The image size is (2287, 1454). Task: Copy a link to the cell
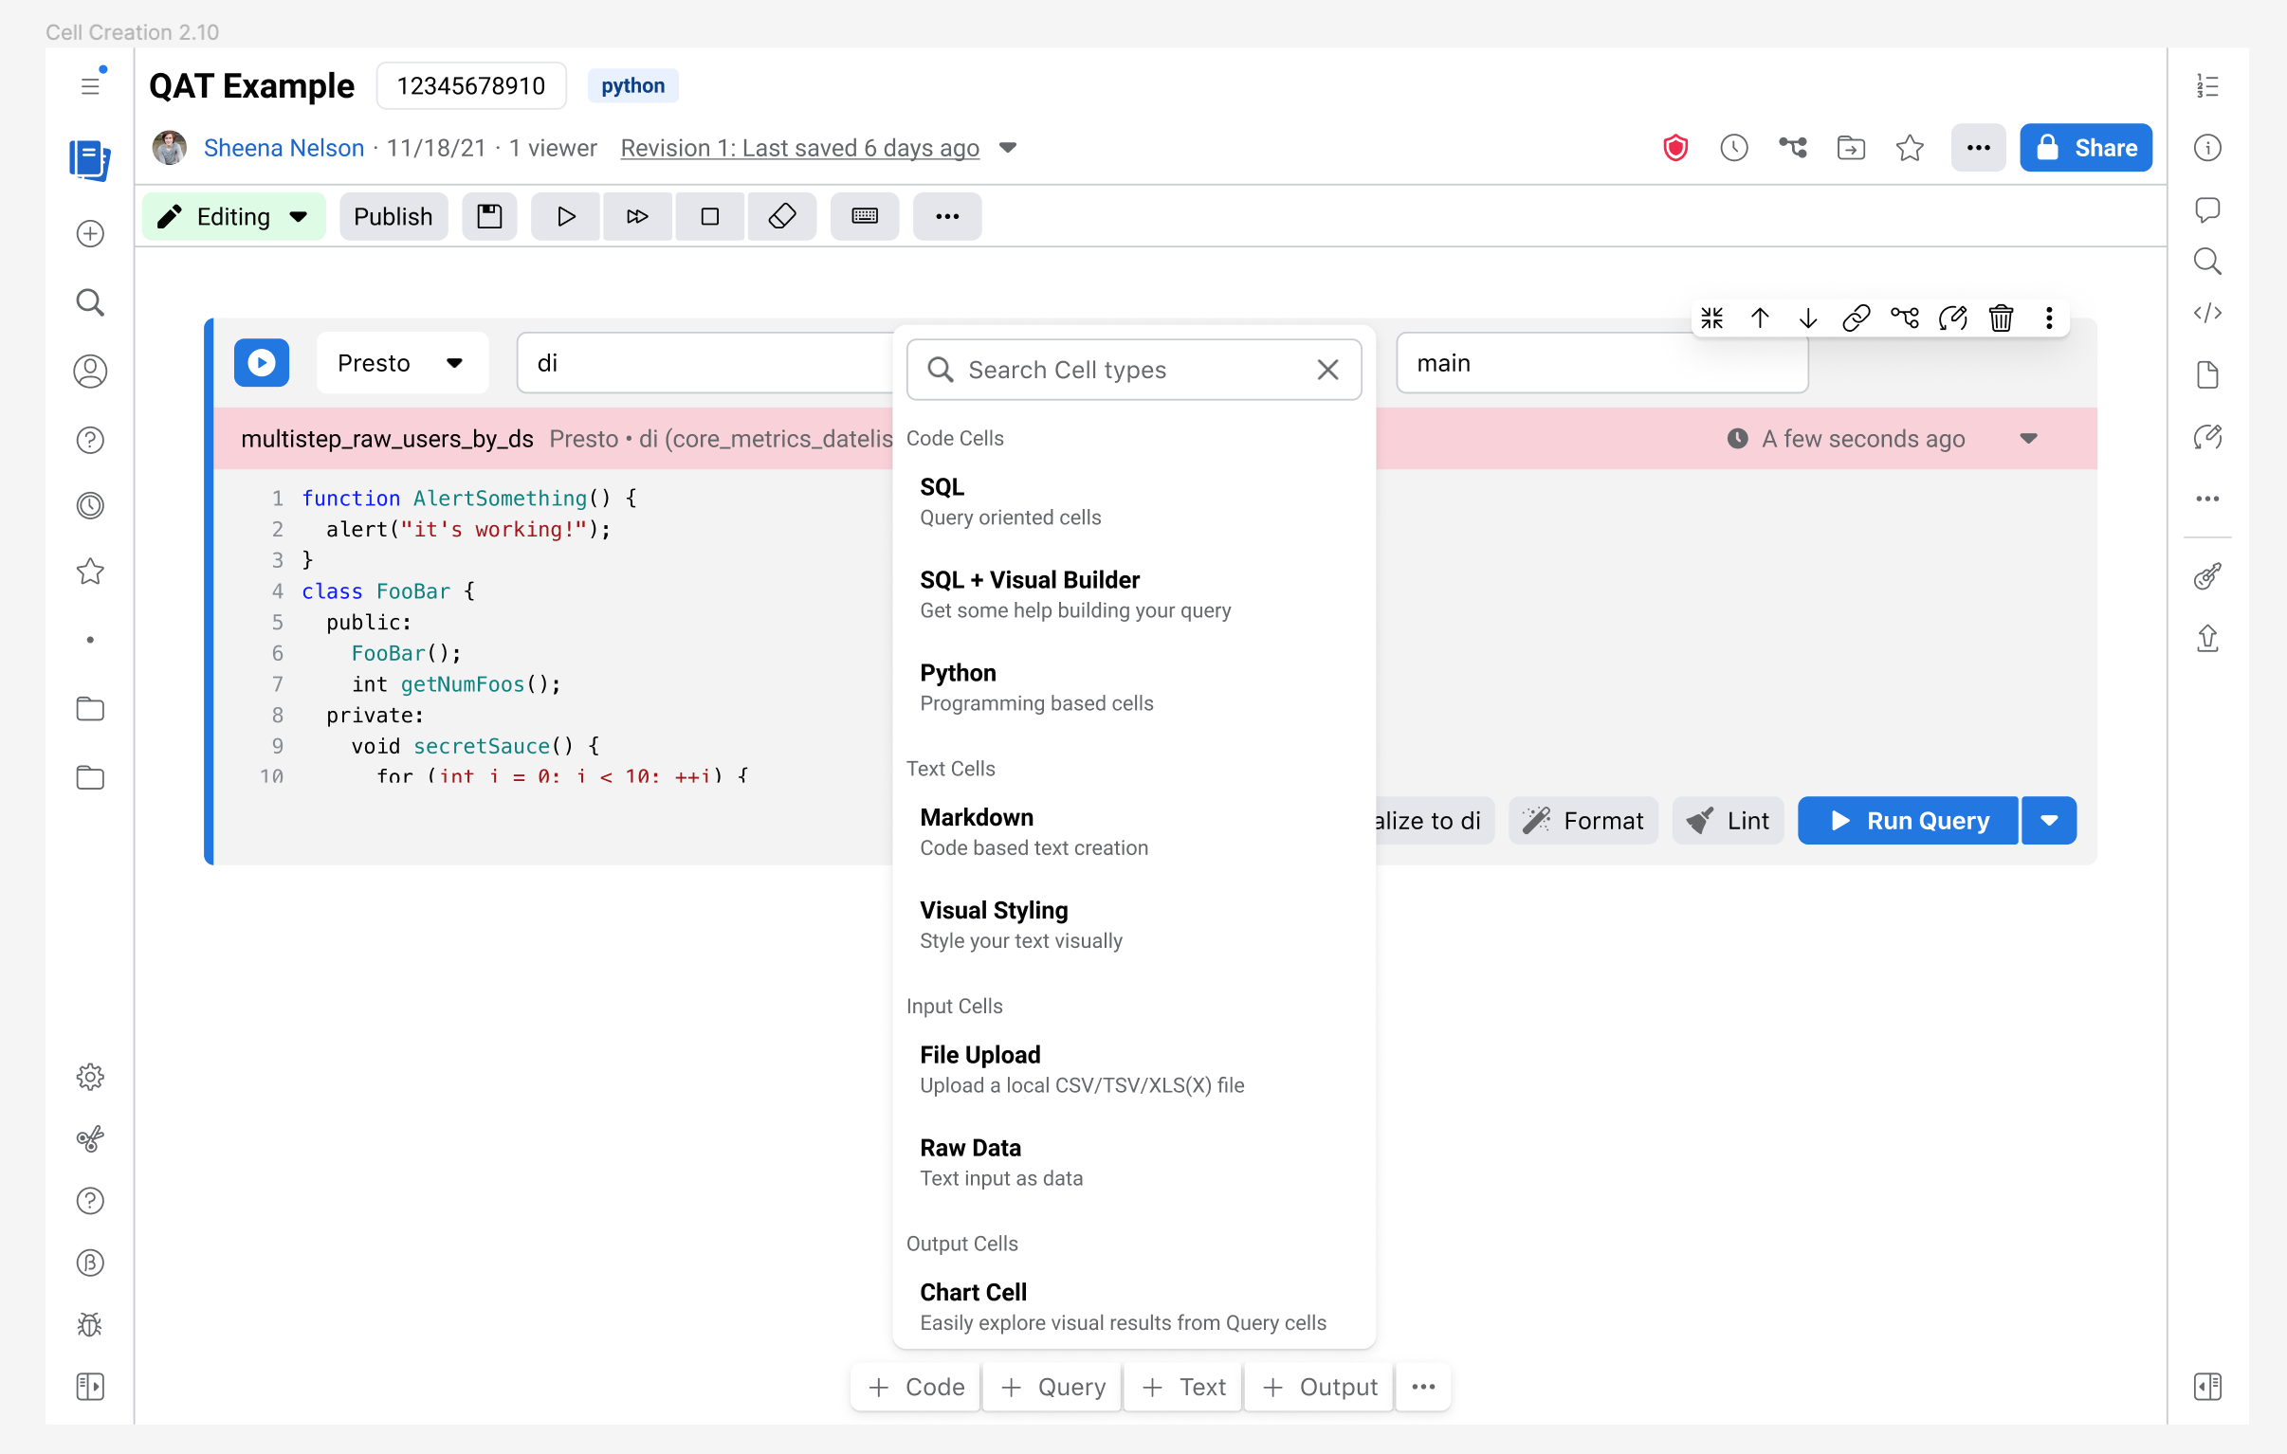pyautogui.click(x=1856, y=318)
